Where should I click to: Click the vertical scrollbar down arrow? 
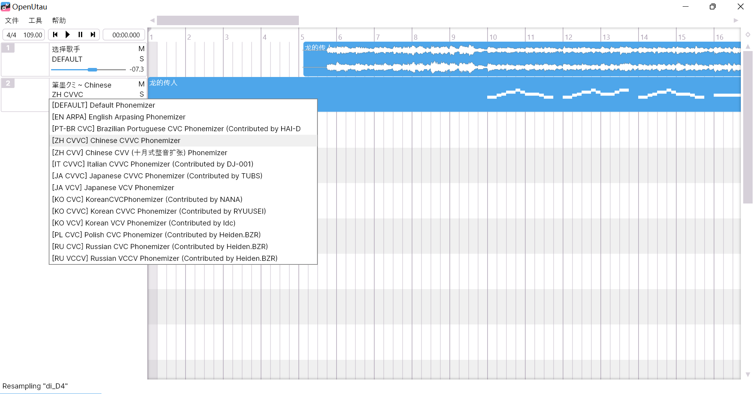pos(748,374)
